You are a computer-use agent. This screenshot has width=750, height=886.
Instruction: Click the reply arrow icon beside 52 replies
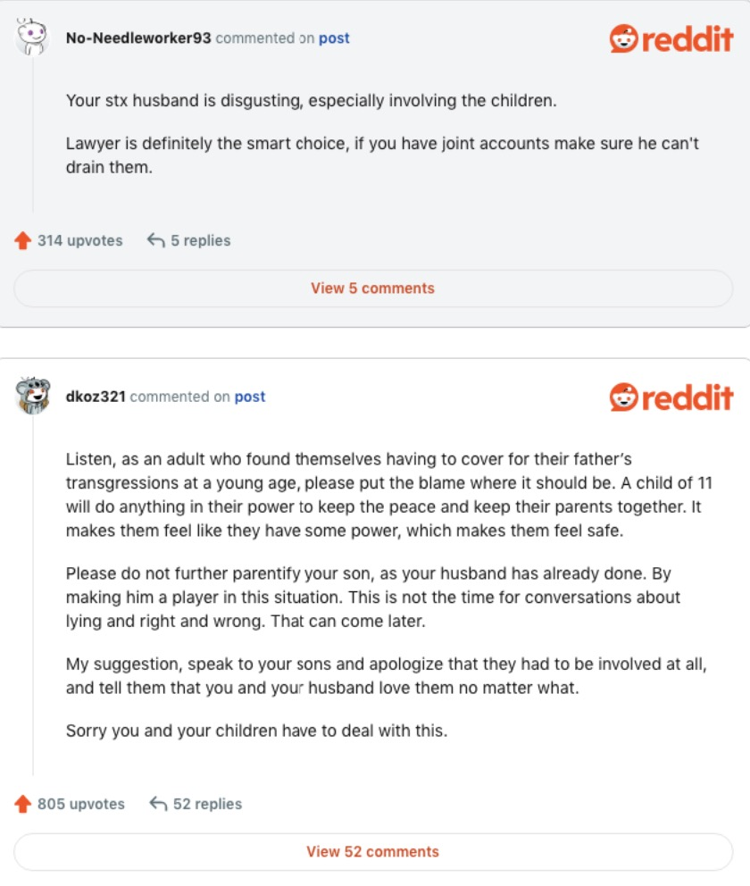click(x=158, y=804)
